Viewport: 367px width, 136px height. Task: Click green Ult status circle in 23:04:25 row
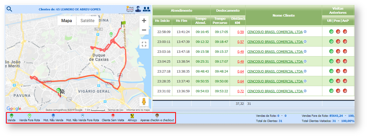click(331, 61)
